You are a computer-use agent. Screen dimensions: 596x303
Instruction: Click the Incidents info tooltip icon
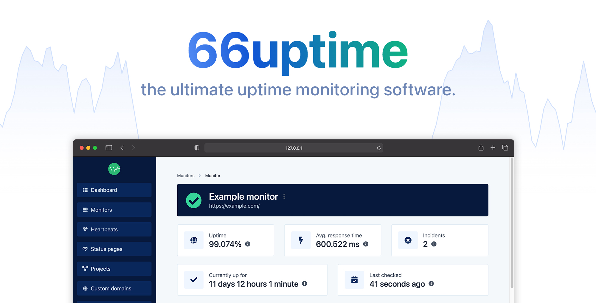(434, 244)
